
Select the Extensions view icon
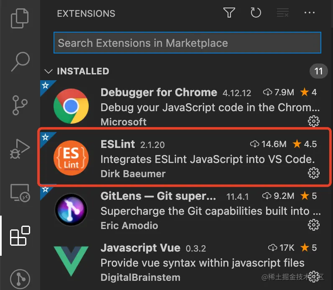[20, 236]
